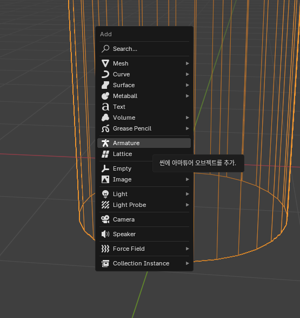This screenshot has height=318, width=300.
Task: Click the Metaball icon
Action: pos(105,96)
